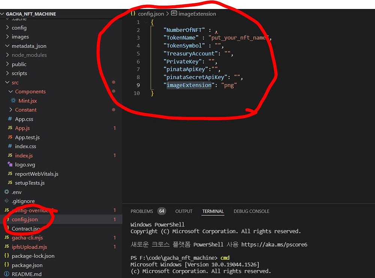The image size is (375, 278).
Task: Click the JS icon beside gacha-cli.mjs
Action: 7,238
